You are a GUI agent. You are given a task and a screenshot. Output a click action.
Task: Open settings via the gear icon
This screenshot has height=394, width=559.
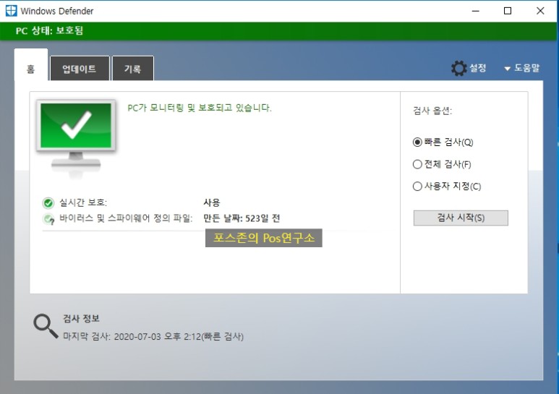point(458,68)
